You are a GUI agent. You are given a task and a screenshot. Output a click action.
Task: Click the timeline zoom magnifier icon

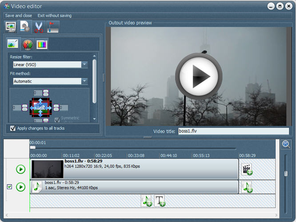(x=286, y=144)
